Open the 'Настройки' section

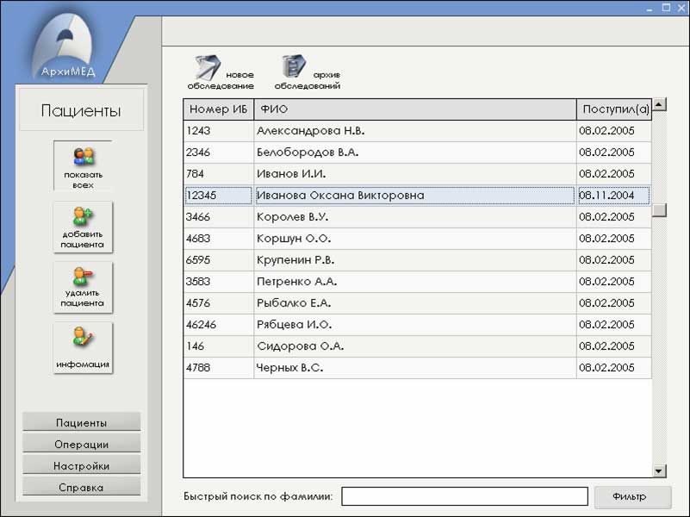pyautogui.click(x=82, y=465)
